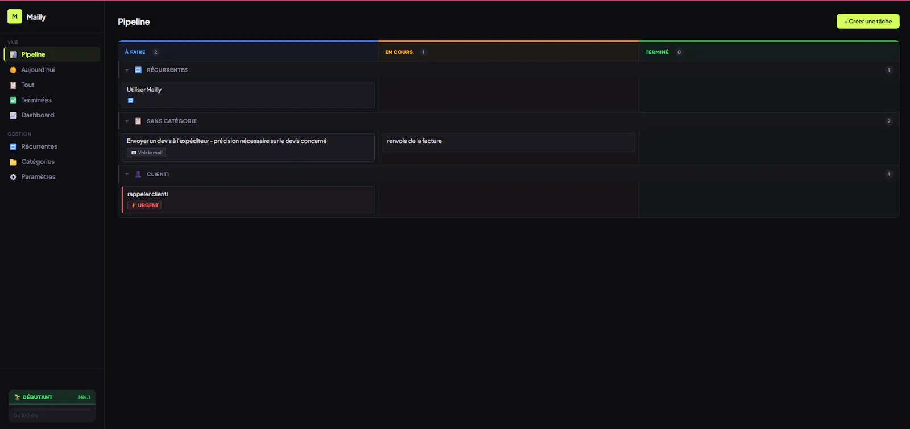
Task: Click the À FAIRE count badge
Action: click(x=155, y=52)
